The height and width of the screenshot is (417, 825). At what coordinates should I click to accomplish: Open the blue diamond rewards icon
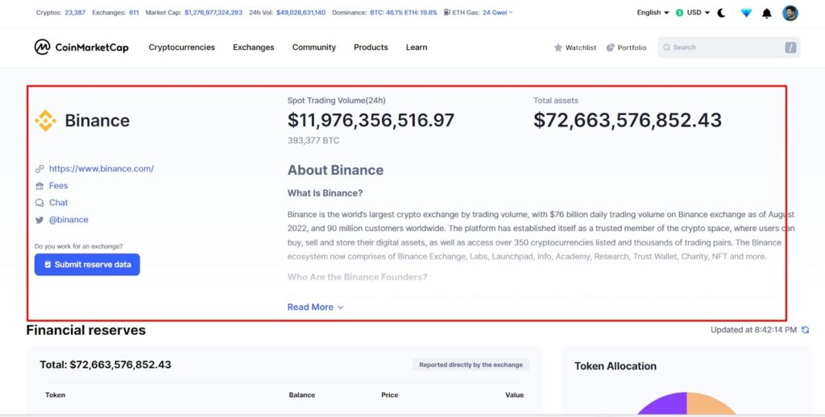coord(746,13)
